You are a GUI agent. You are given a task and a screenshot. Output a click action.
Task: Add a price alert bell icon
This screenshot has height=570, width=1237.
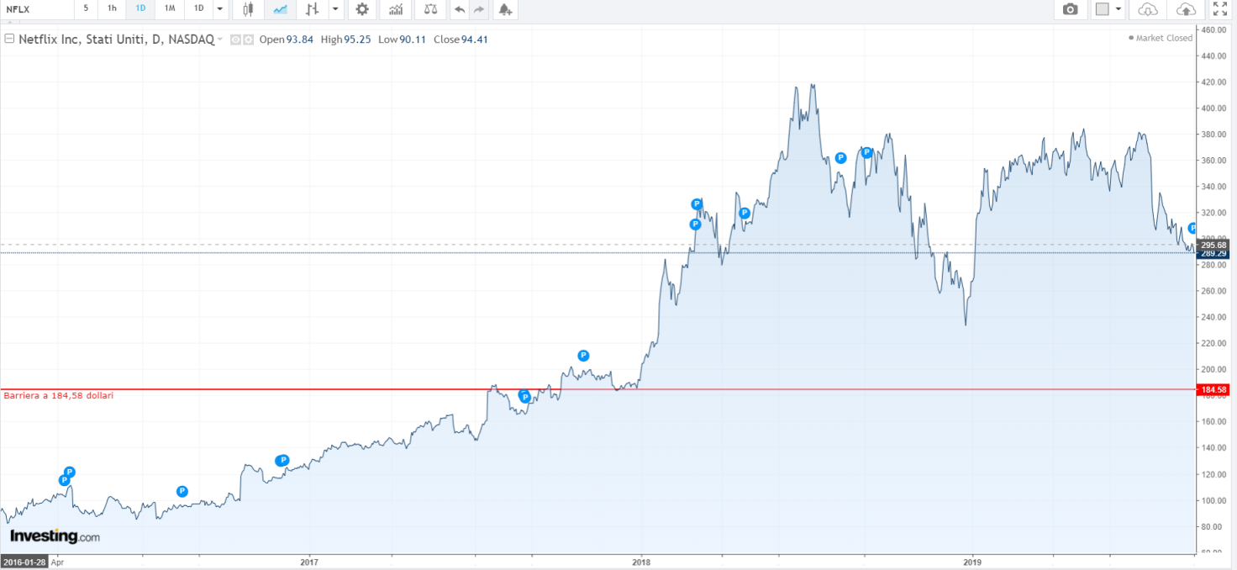[505, 9]
